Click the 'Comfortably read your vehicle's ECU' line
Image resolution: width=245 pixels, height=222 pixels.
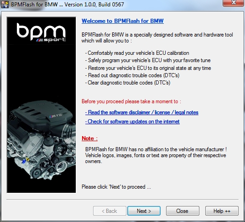137,53
